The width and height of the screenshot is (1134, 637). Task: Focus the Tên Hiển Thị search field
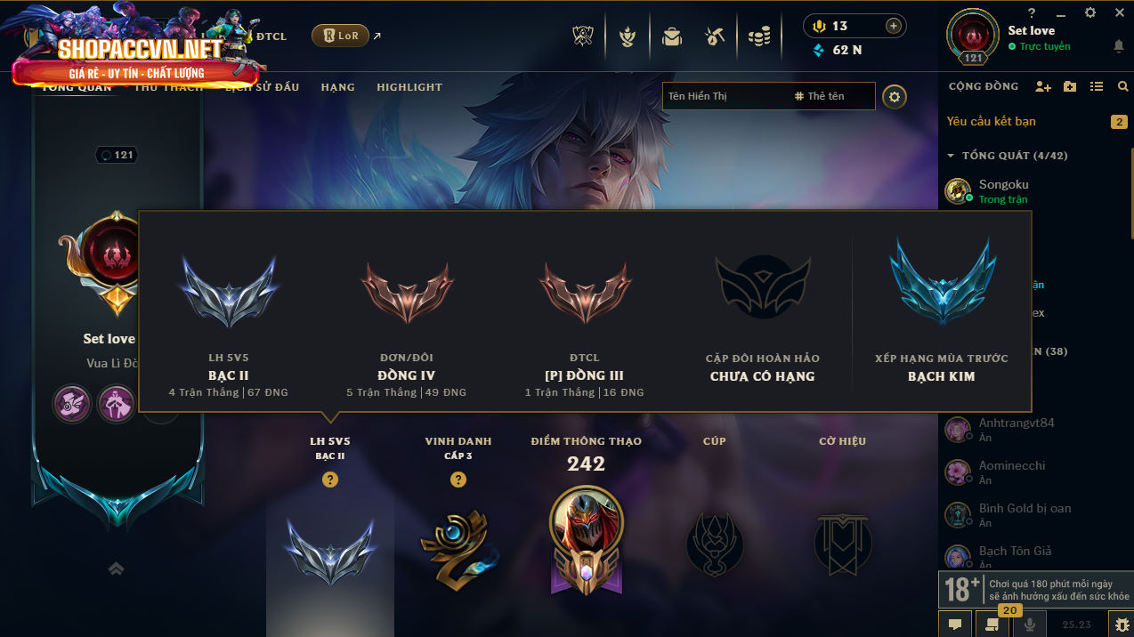tap(725, 96)
